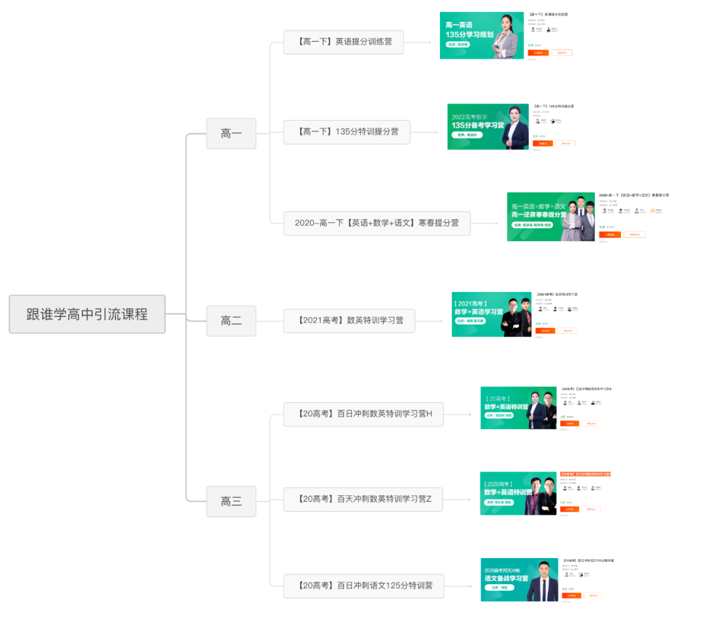Click orange signup button beside 英语提分训练营 banner
Image resolution: width=706 pixels, height=622 pixels.
(x=538, y=53)
